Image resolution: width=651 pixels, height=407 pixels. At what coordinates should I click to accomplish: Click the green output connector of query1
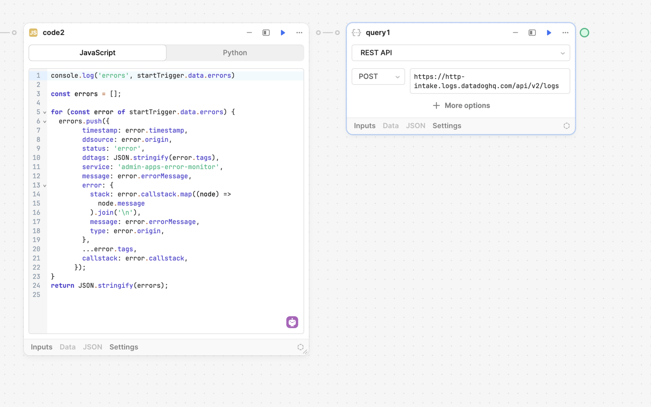(584, 33)
